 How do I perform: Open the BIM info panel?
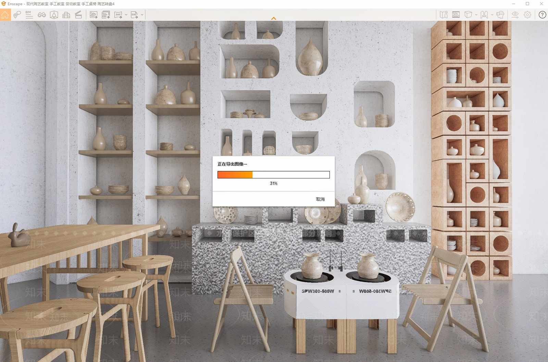[29, 15]
